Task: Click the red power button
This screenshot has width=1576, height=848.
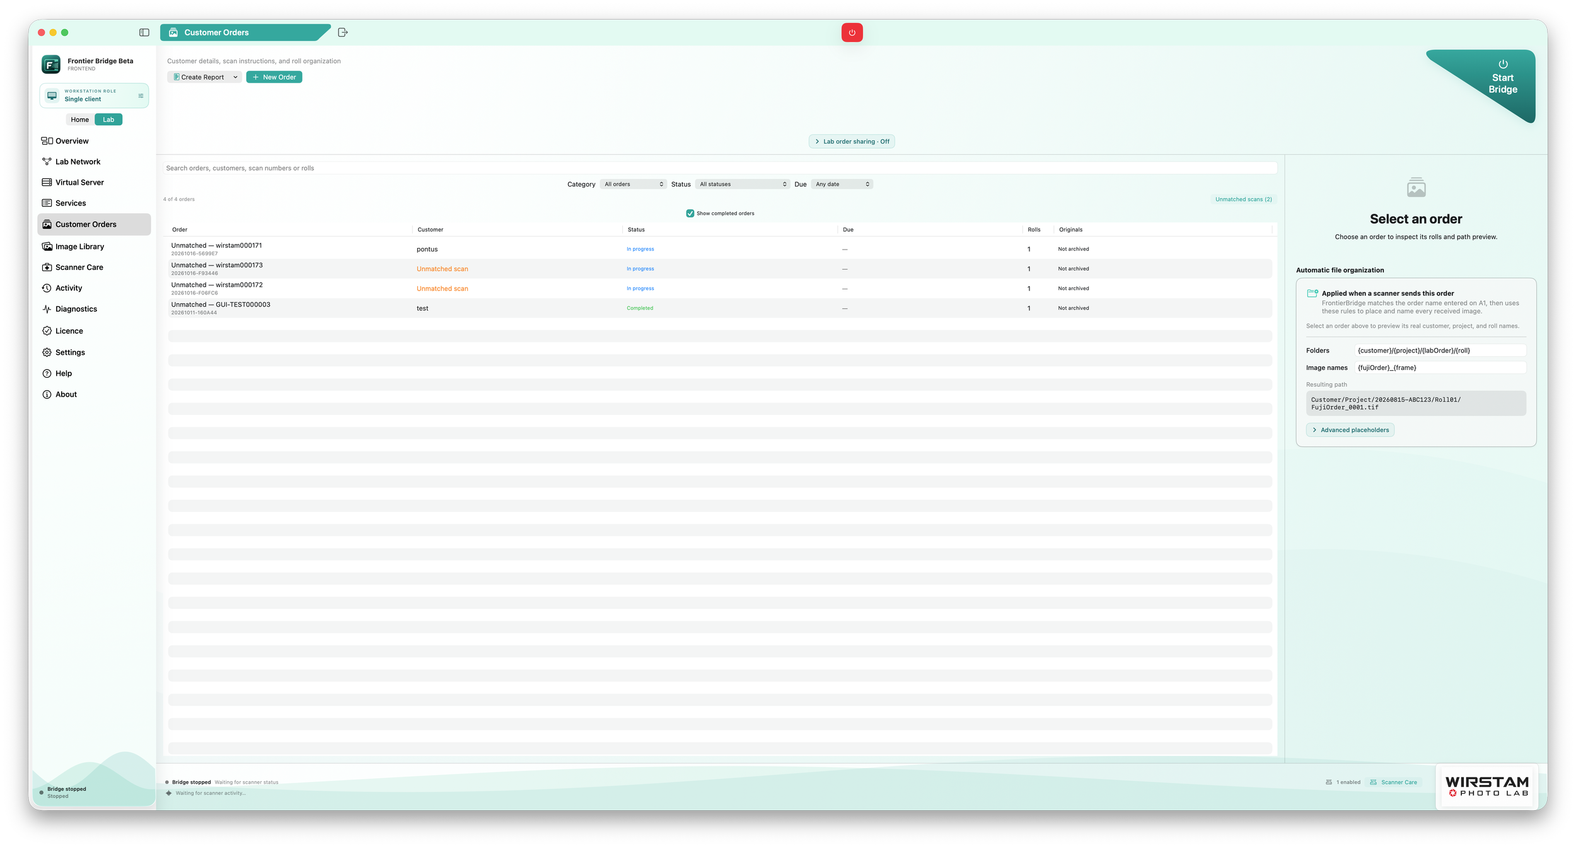Action: pos(852,33)
